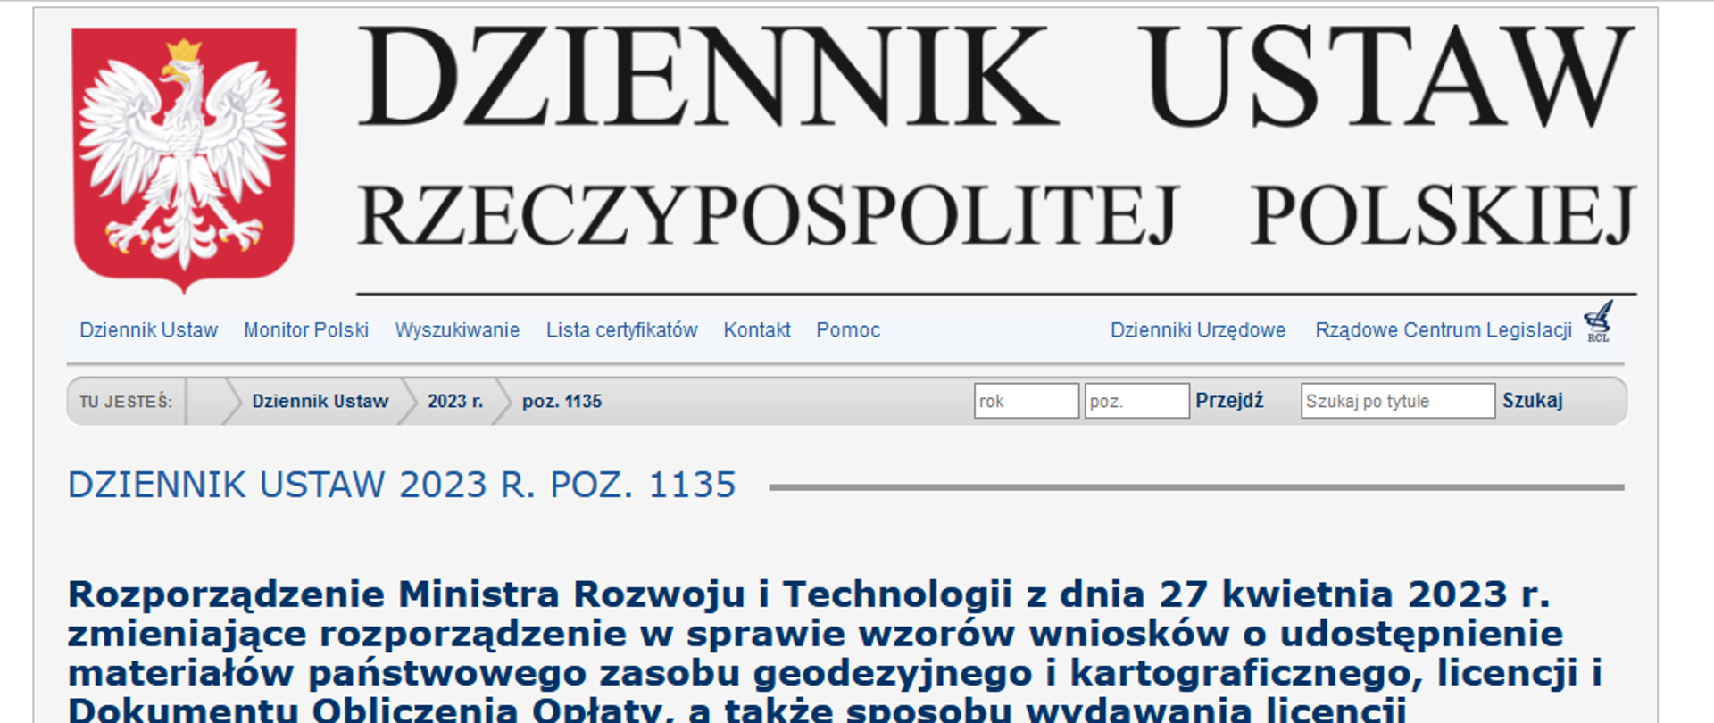Click the Polish eagle emblem logo

coord(184,159)
